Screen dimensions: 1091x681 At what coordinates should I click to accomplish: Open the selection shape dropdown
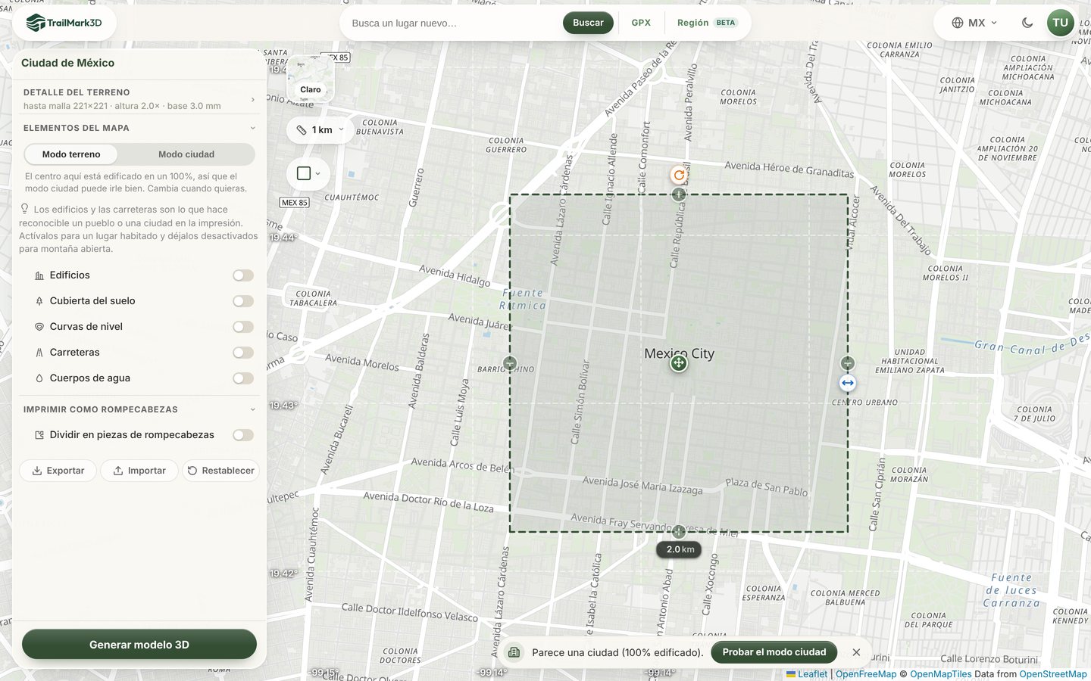tap(308, 173)
